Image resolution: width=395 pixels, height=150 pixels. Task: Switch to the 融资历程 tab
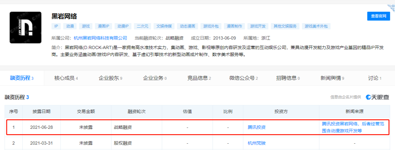(x=22, y=78)
